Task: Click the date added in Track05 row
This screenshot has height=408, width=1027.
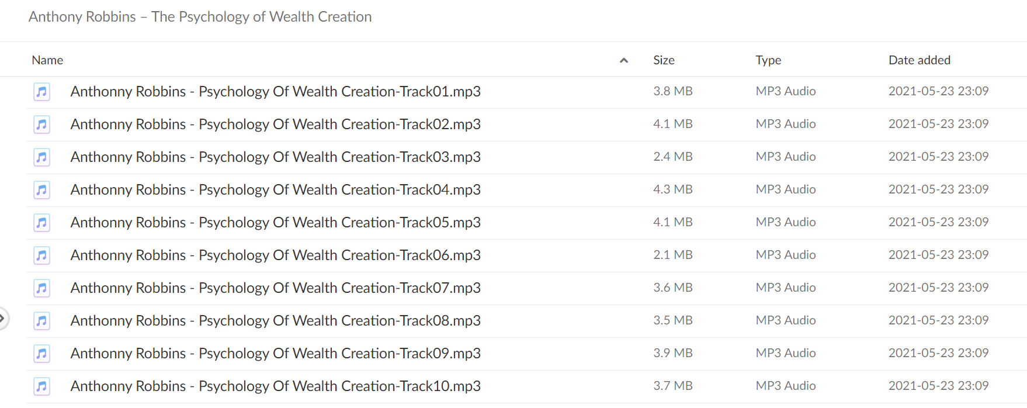Action: tap(939, 222)
